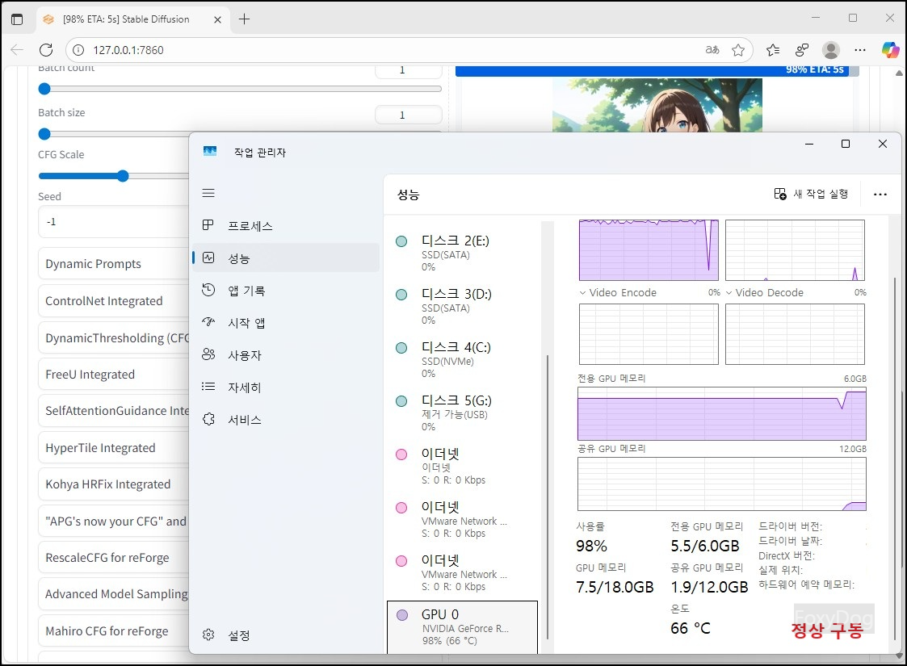Click the Batch size number field
Viewport: 907px width, 666px height.
(409, 115)
